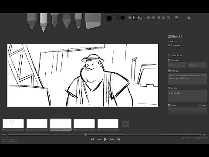Image resolution: width=209 pixels, height=157 pixels.
Task: Go to next board fast-forward button
Action: 112,139
